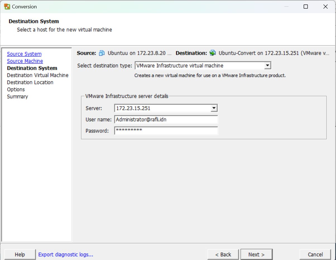Click the Summary step in sidebar
Viewport: 336px width, 260px height.
[17, 97]
